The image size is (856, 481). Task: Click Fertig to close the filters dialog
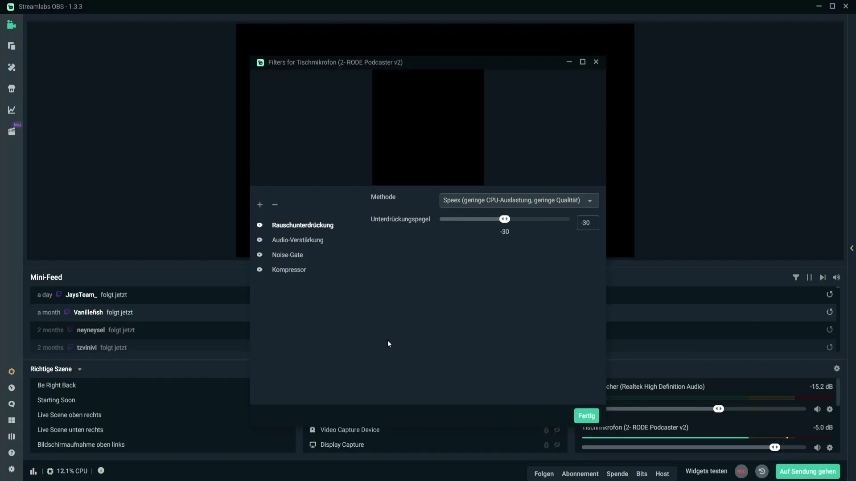[x=586, y=416]
